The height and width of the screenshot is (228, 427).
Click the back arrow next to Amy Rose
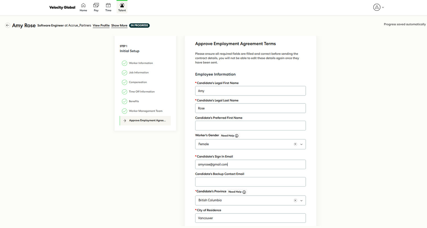pos(7,25)
